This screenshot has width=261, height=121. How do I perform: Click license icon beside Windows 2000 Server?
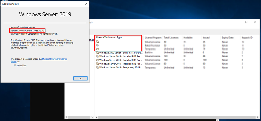pyautogui.click(x=97, y=53)
